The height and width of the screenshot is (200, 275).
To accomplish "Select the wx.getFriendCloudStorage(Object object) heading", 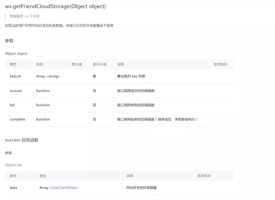I will (55, 7).
